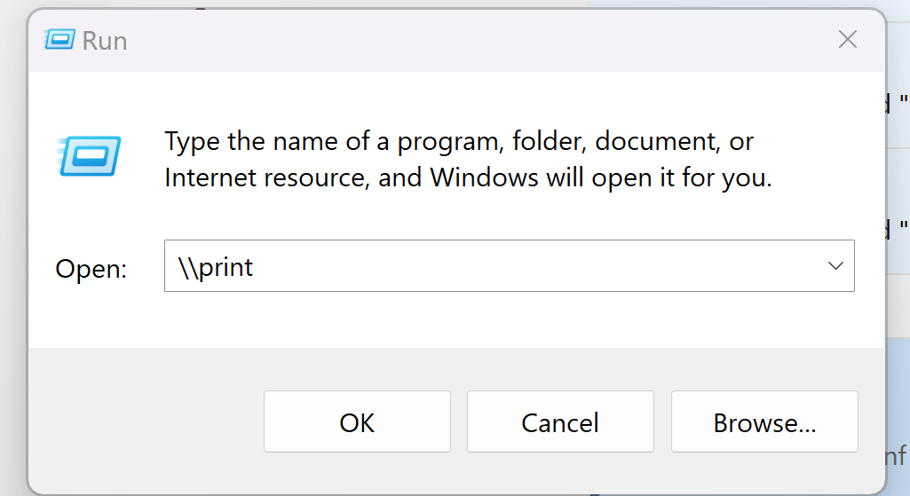Open the file picker with Browse...
This screenshot has height=496, width=910.
[x=764, y=422]
